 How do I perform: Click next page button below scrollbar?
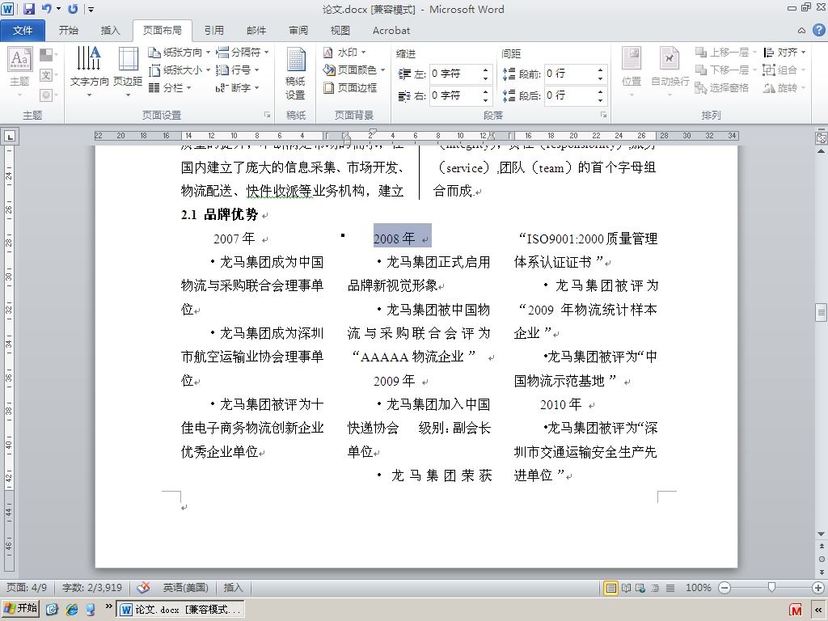point(822,572)
